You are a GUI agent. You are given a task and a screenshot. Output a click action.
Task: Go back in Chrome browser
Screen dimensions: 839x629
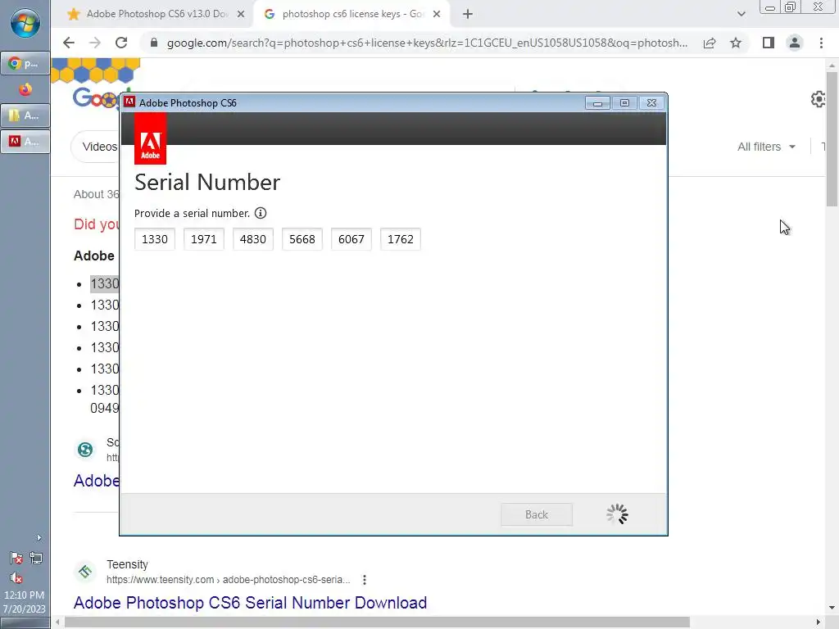pos(69,43)
